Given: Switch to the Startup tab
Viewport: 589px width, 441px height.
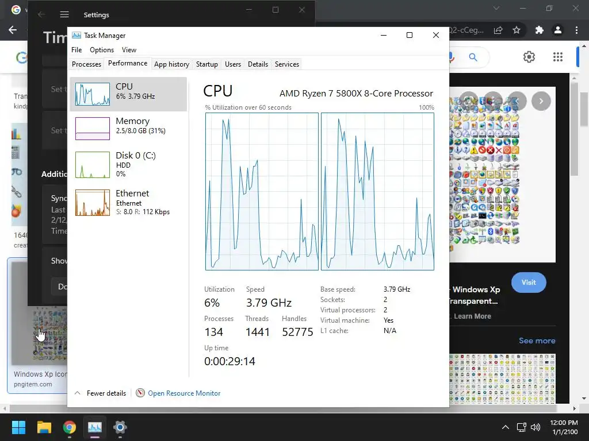Looking at the screenshot, I should pos(207,64).
